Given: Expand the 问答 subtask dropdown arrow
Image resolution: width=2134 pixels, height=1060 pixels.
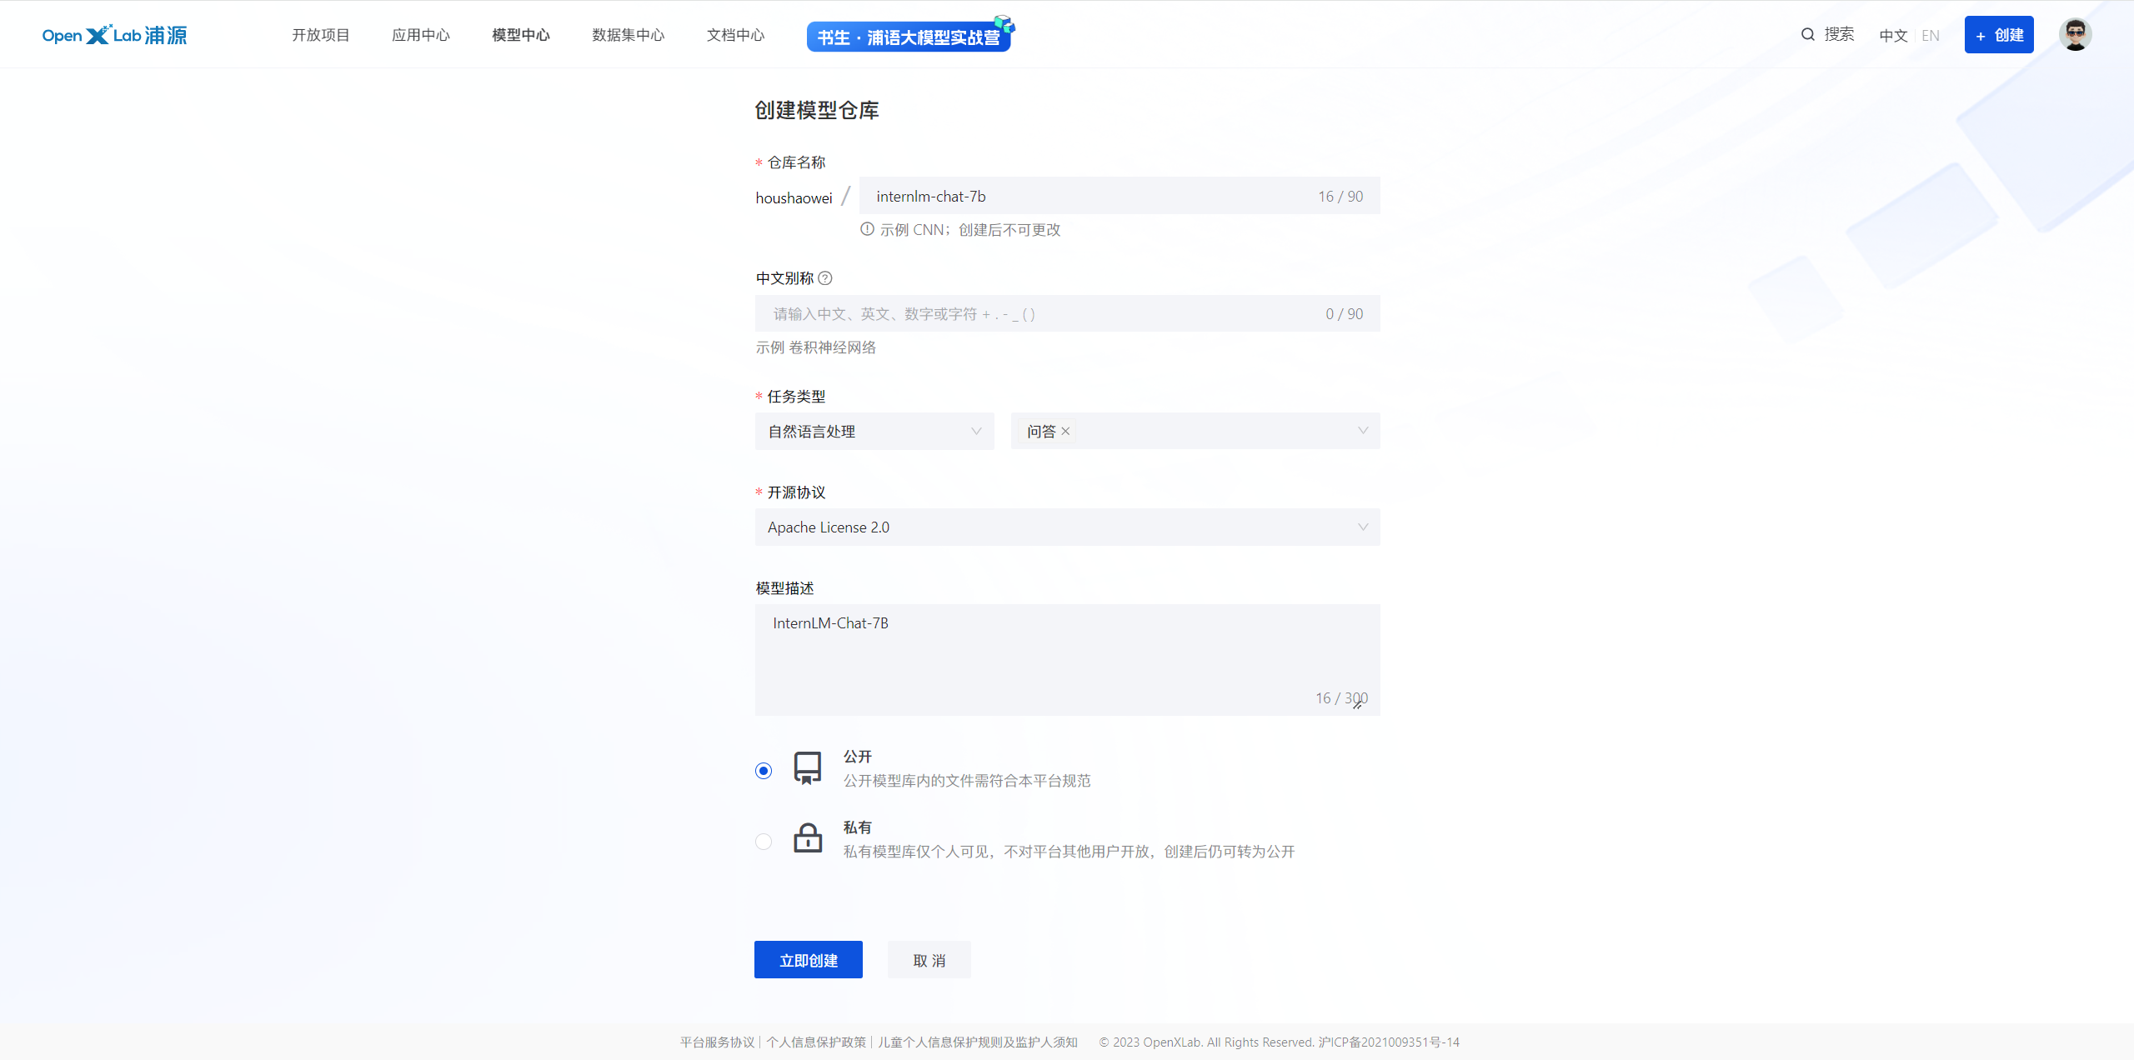Looking at the screenshot, I should click(1363, 431).
